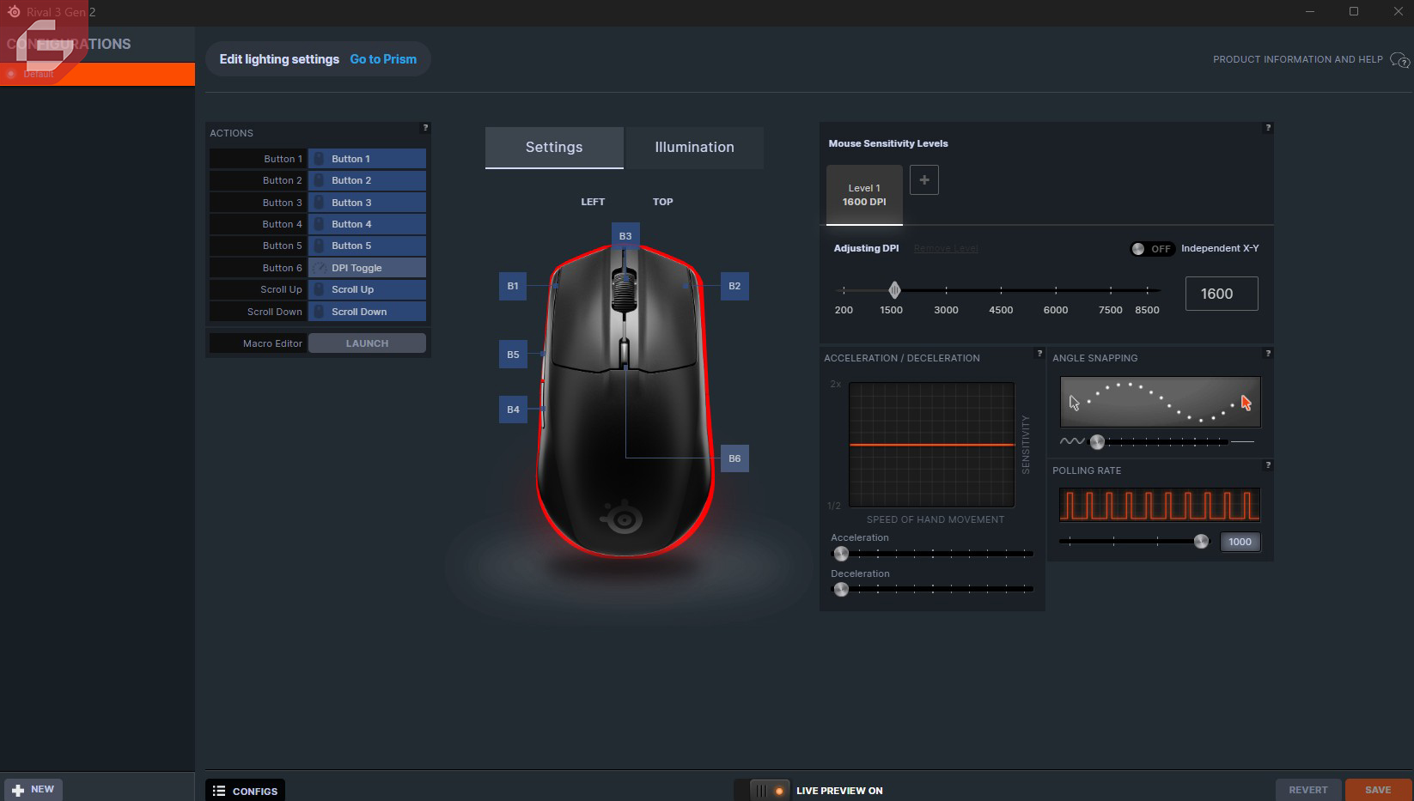Click the Deceleration slider handle
Screen dimensions: 1414x801
841,589
